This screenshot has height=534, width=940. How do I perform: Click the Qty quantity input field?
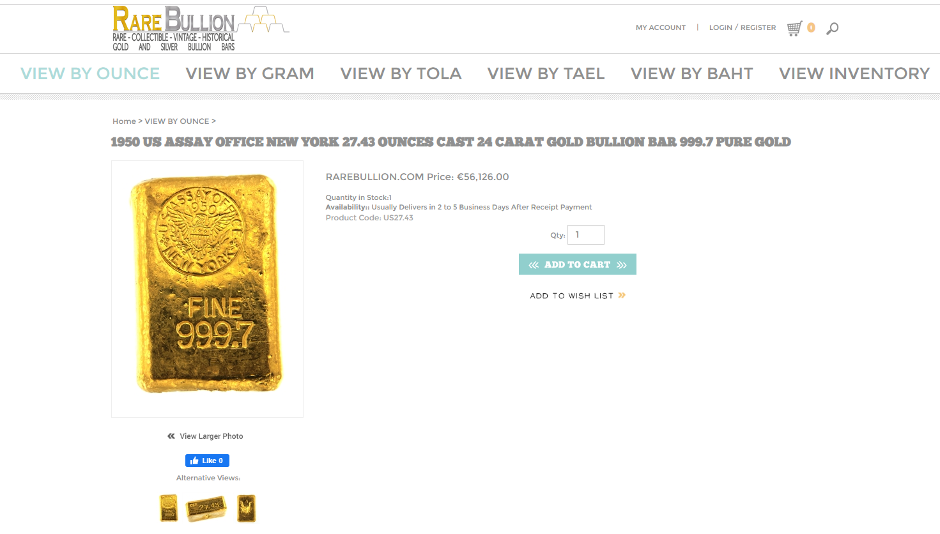tap(586, 234)
